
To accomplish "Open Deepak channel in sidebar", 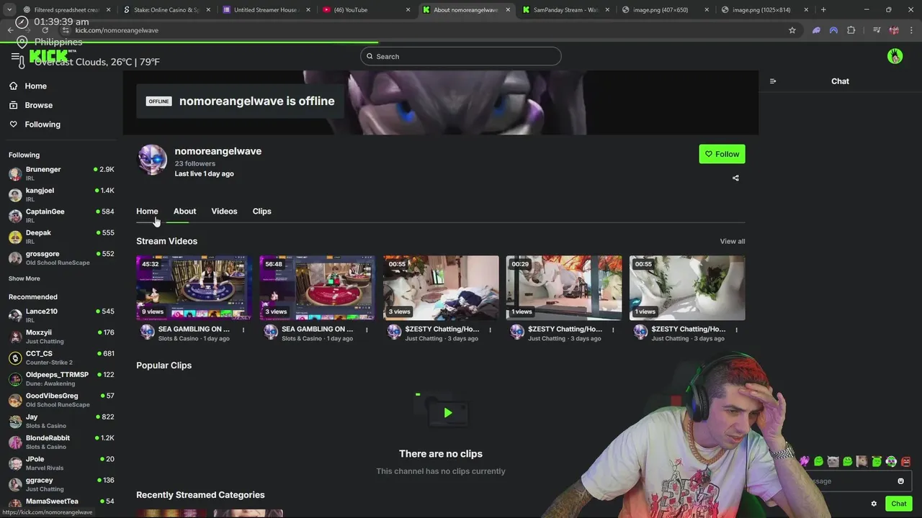I will coord(61,237).
